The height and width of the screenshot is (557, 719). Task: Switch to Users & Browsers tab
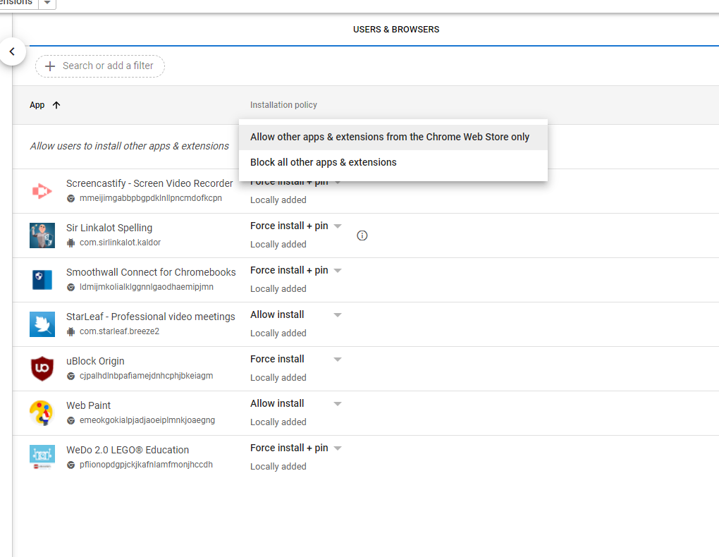[x=396, y=30]
